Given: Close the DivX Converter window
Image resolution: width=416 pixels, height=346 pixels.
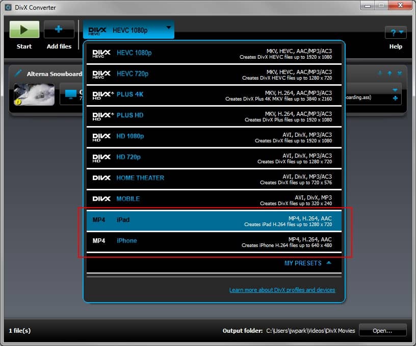Looking at the screenshot, I should [400, 6].
